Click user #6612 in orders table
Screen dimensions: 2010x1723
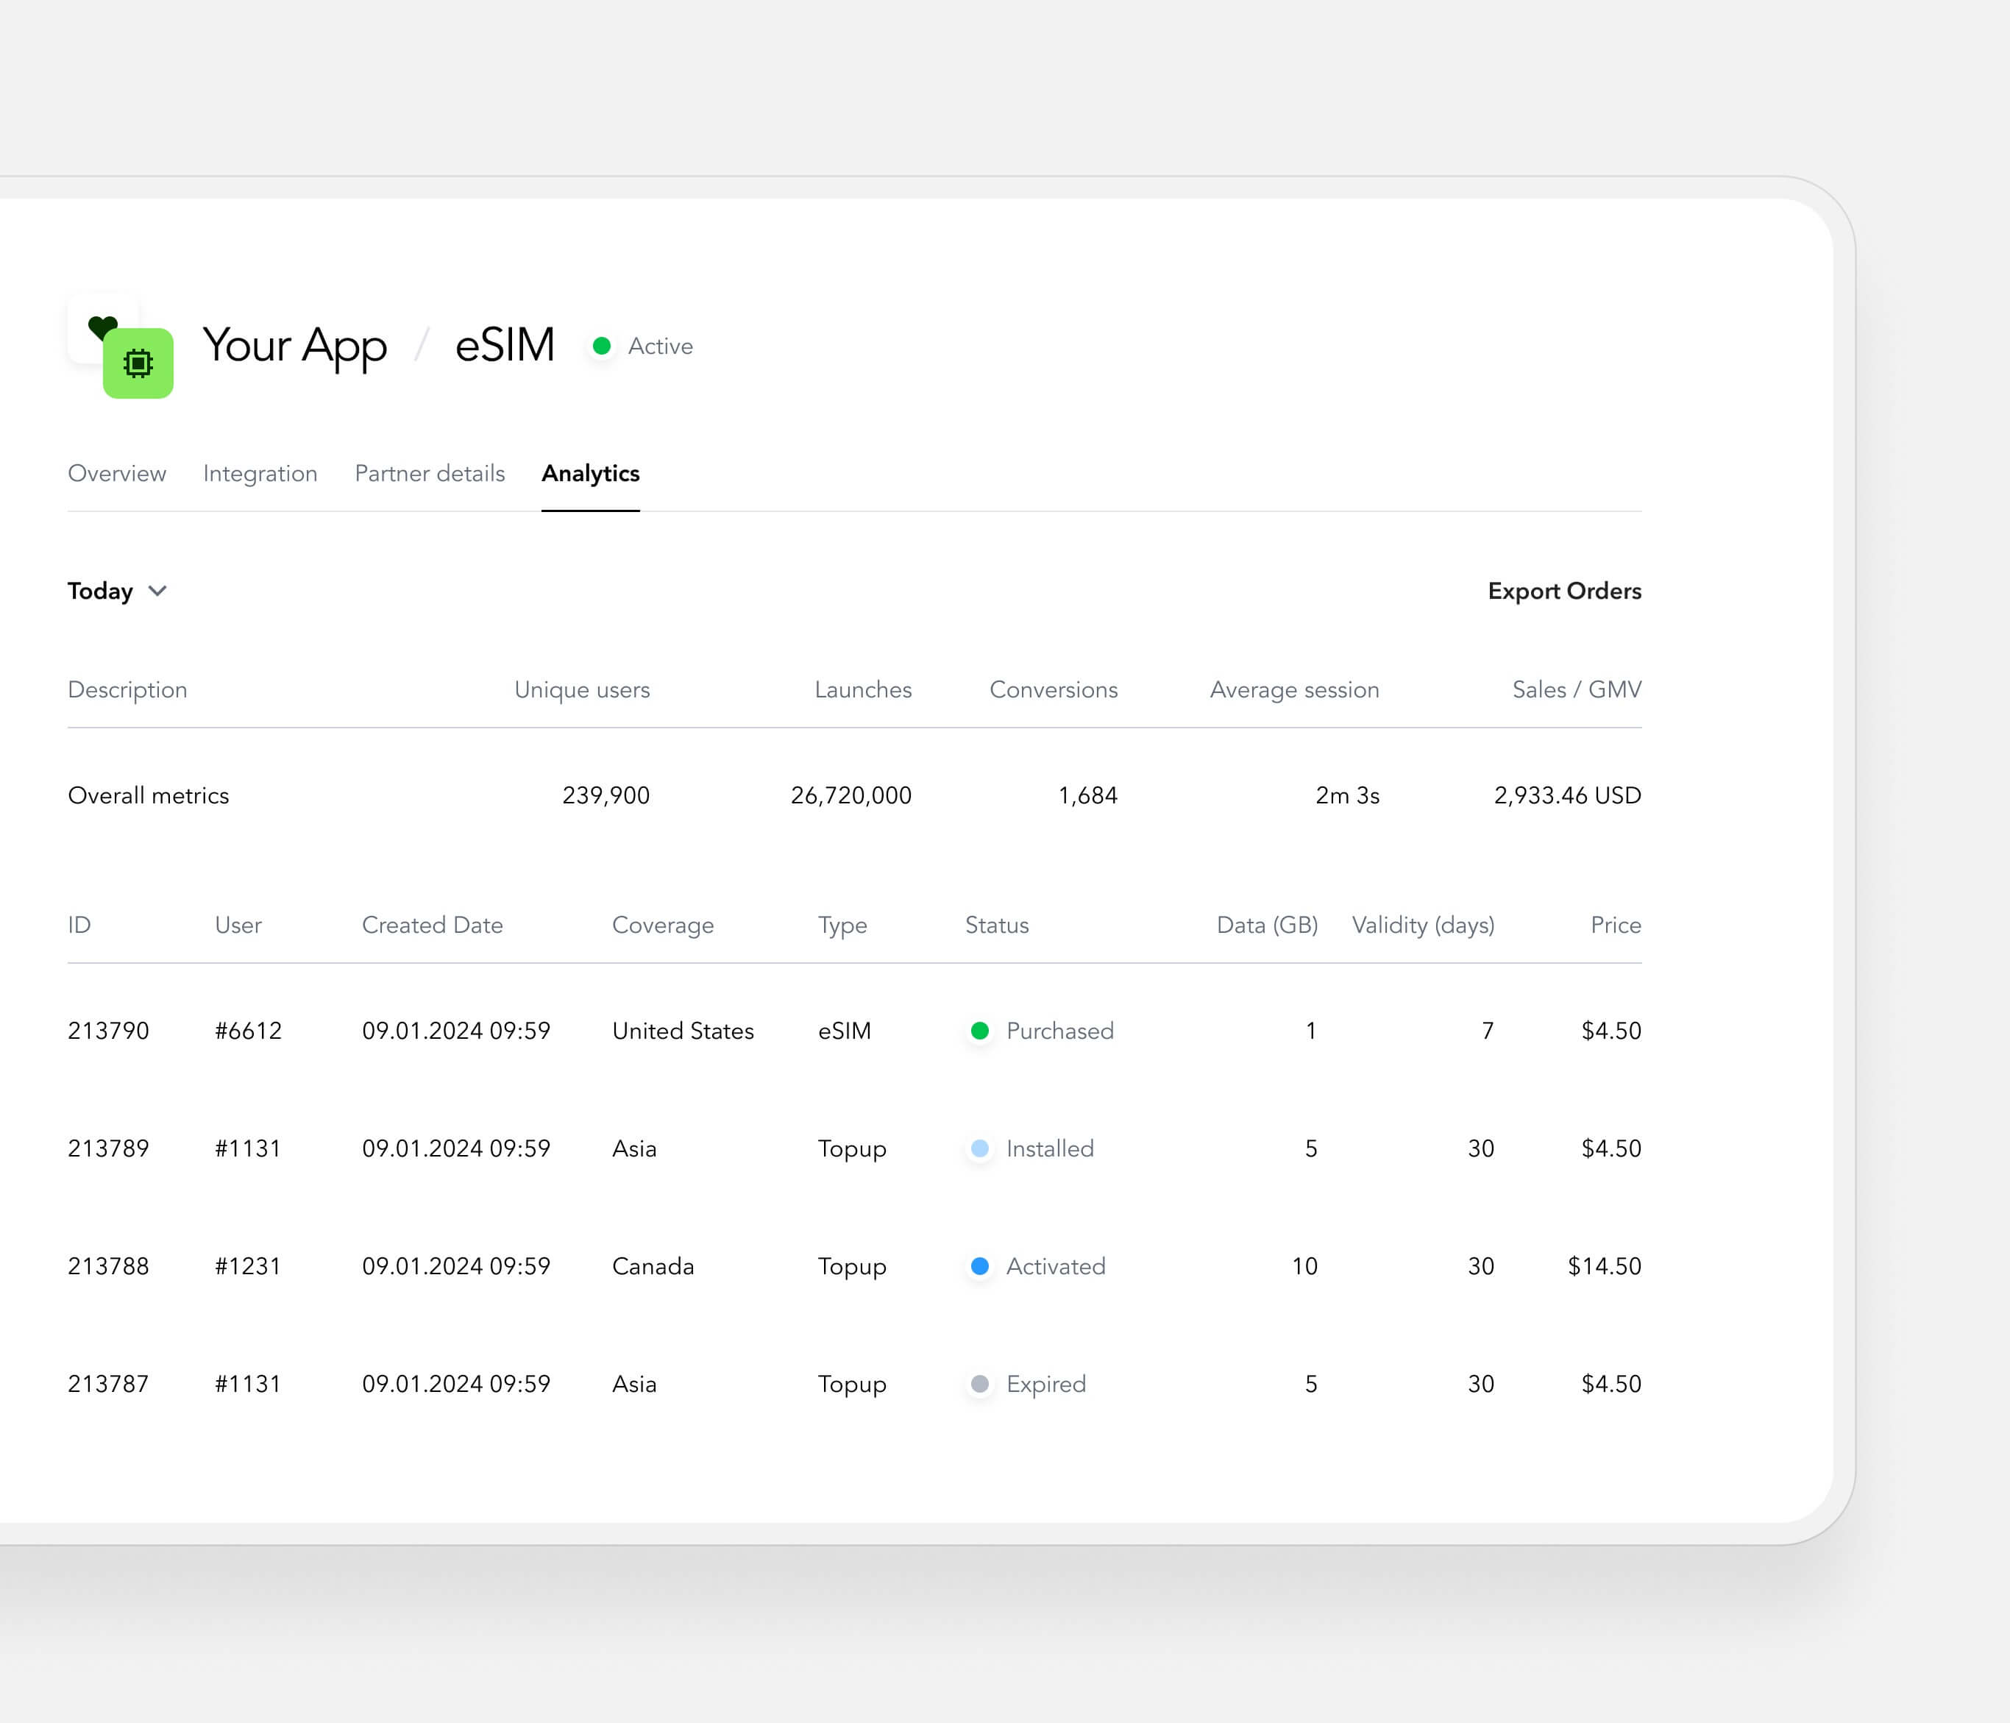point(249,1030)
